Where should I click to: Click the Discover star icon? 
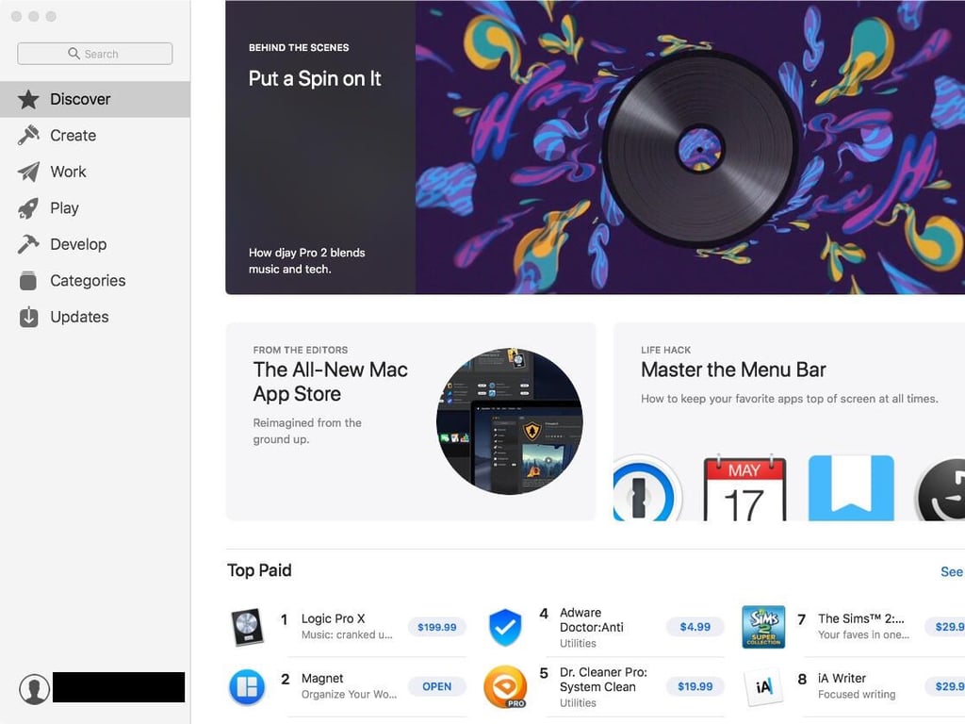[28, 99]
